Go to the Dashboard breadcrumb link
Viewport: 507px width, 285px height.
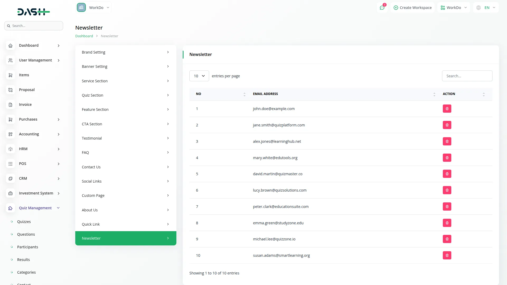coord(84,36)
